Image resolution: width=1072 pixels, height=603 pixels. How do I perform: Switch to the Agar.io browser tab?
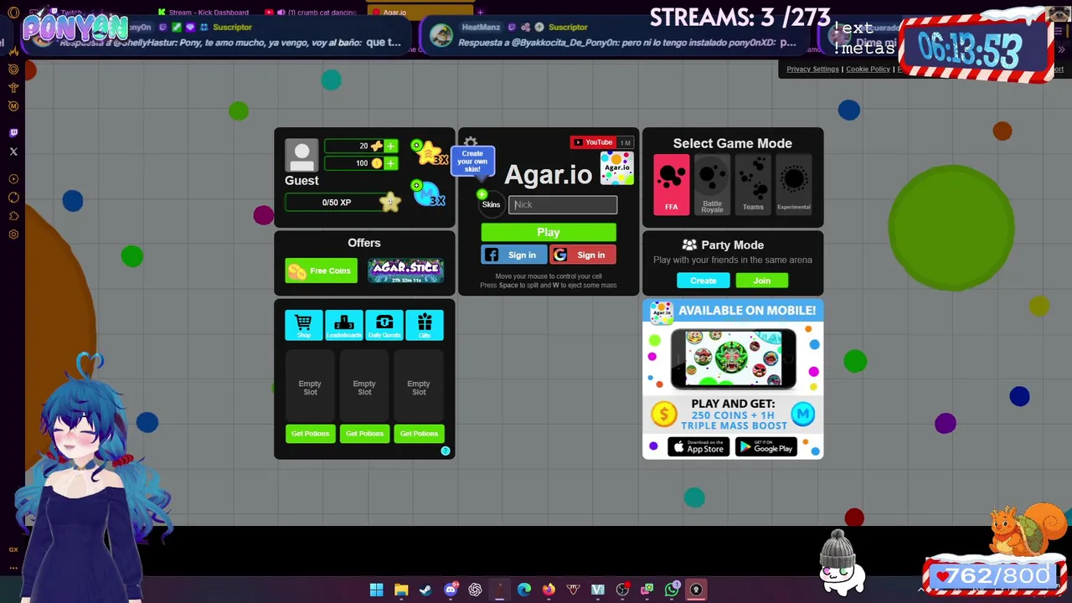[x=419, y=13]
